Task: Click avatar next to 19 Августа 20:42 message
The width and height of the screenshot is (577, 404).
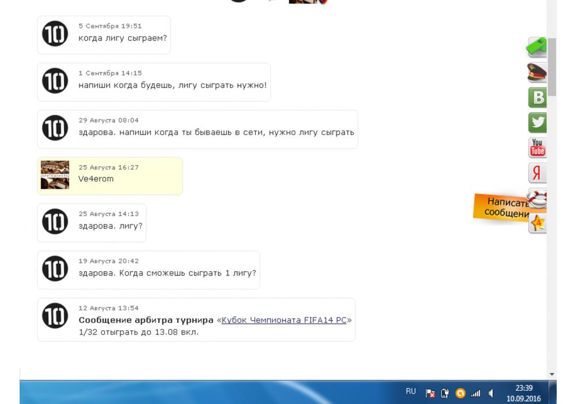Action: point(55,268)
